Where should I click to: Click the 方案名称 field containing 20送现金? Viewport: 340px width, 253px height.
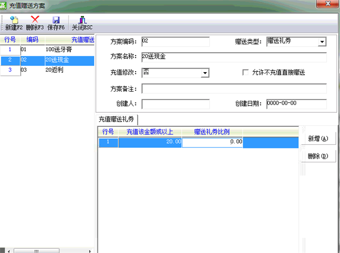tap(234, 57)
